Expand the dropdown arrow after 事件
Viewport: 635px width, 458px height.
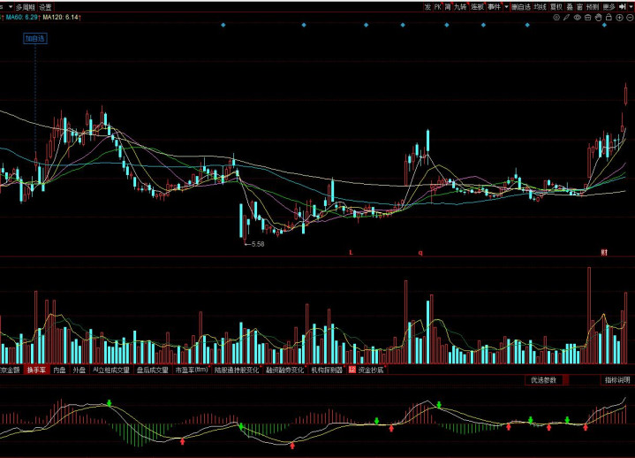point(505,6)
